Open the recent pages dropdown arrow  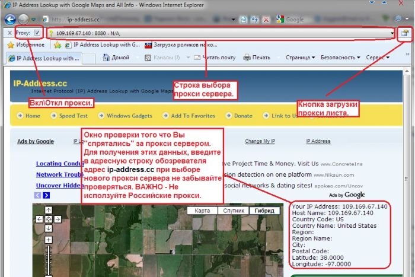click(33, 20)
